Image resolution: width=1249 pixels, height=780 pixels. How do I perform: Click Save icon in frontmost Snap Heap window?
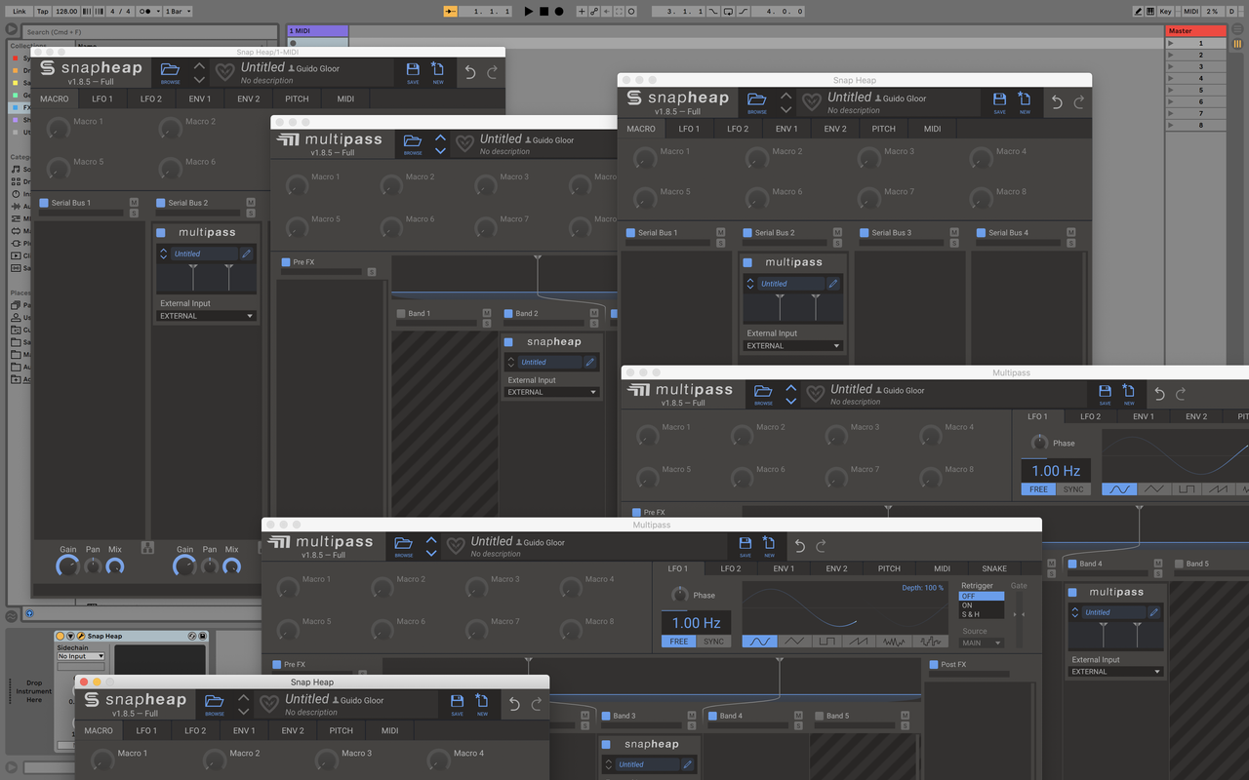tap(457, 702)
